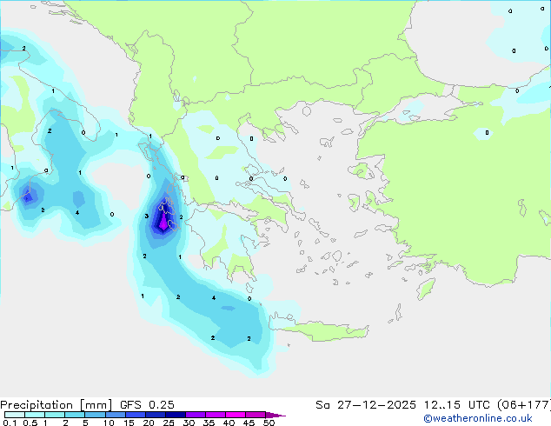Click the purple precipitation maximum on the map
The image size is (551, 426).
[x=163, y=223]
